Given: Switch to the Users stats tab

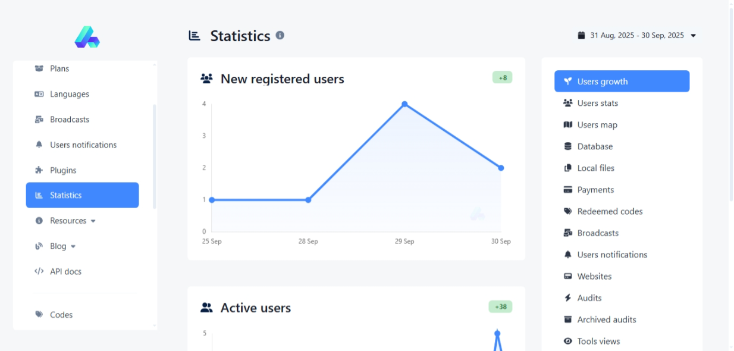Looking at the screenshot, I should point(597,104).
